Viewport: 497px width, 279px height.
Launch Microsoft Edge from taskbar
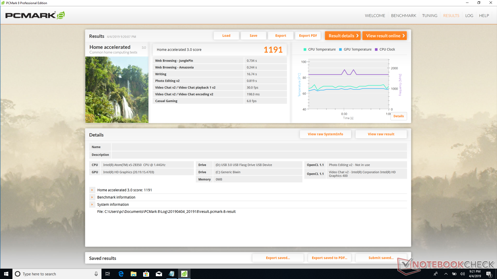point(121,274)
